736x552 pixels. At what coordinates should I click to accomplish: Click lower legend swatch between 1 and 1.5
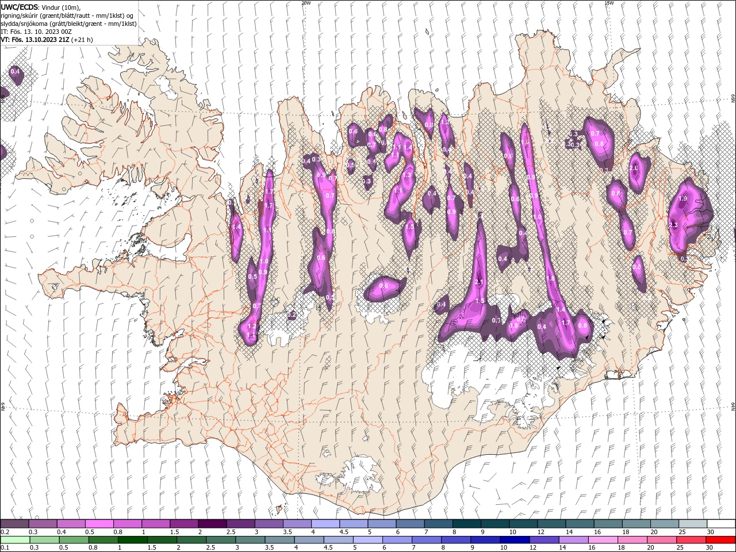[132, 540]
